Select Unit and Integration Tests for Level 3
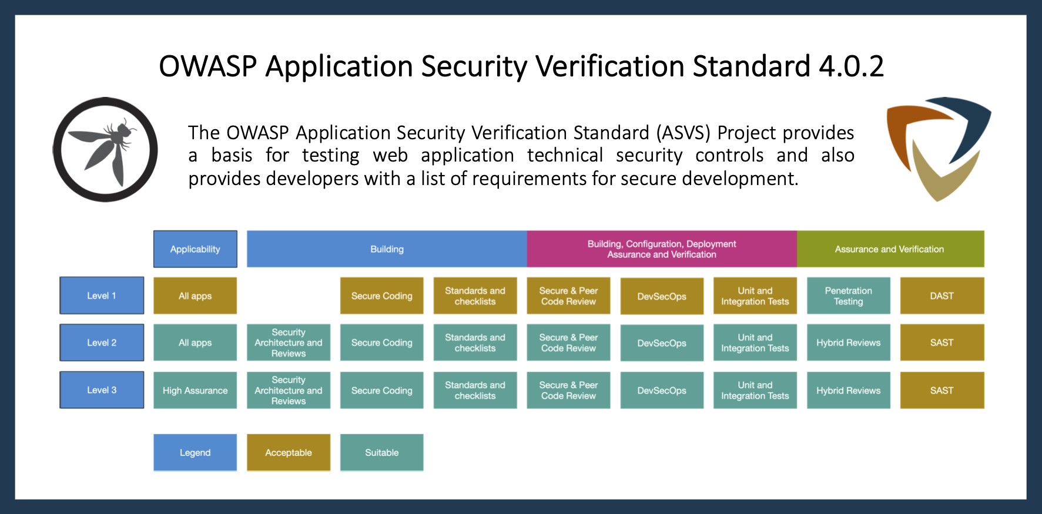Screen dimensions: 1042x514 [x=755, y=390]
